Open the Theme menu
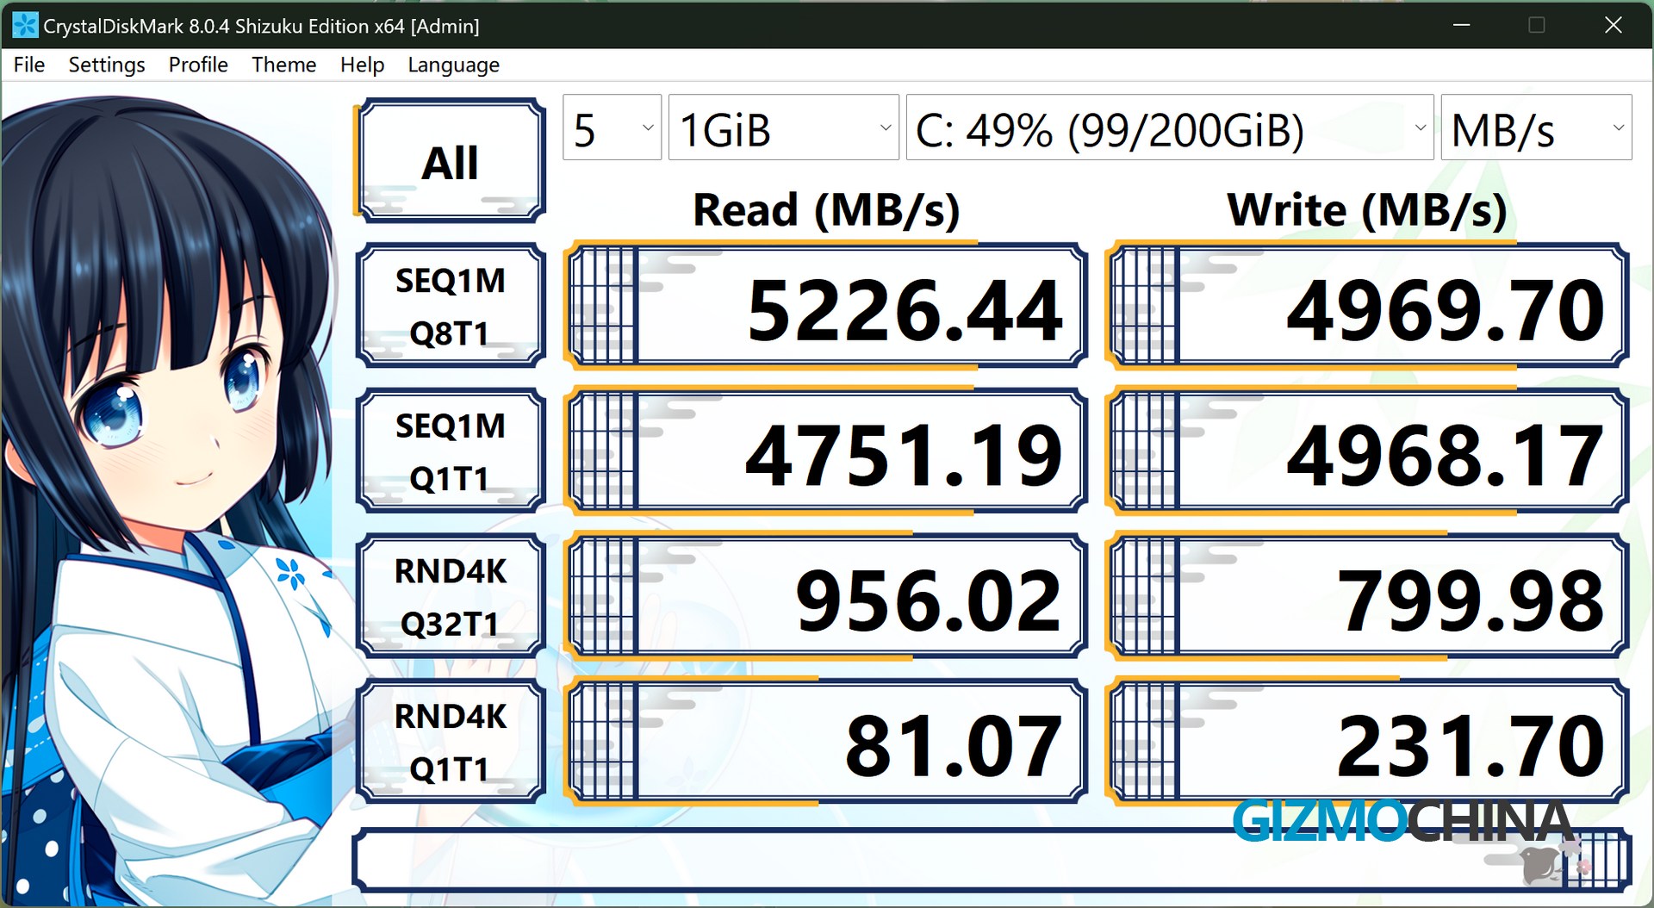The height and width of the screenshot is (908, 1654). click(x=283, y=65)
